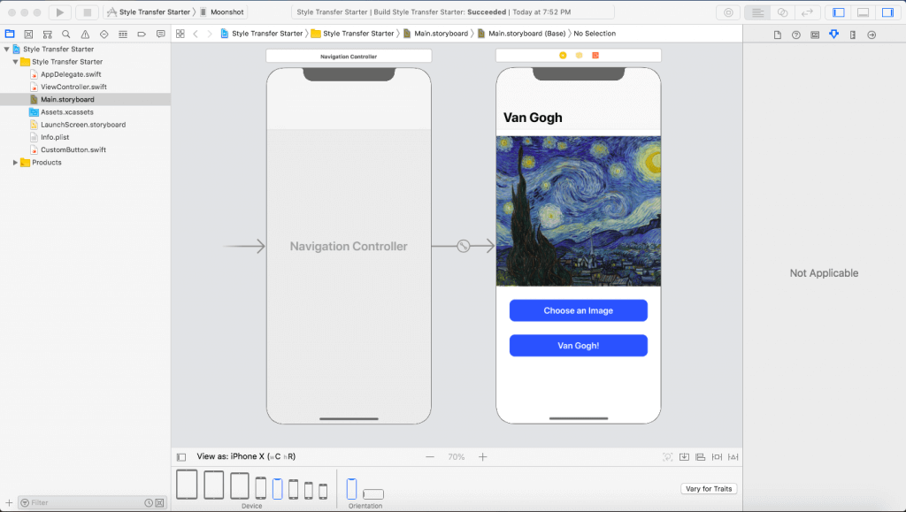
Task: Click the Run (play) button
Action: 59,12
